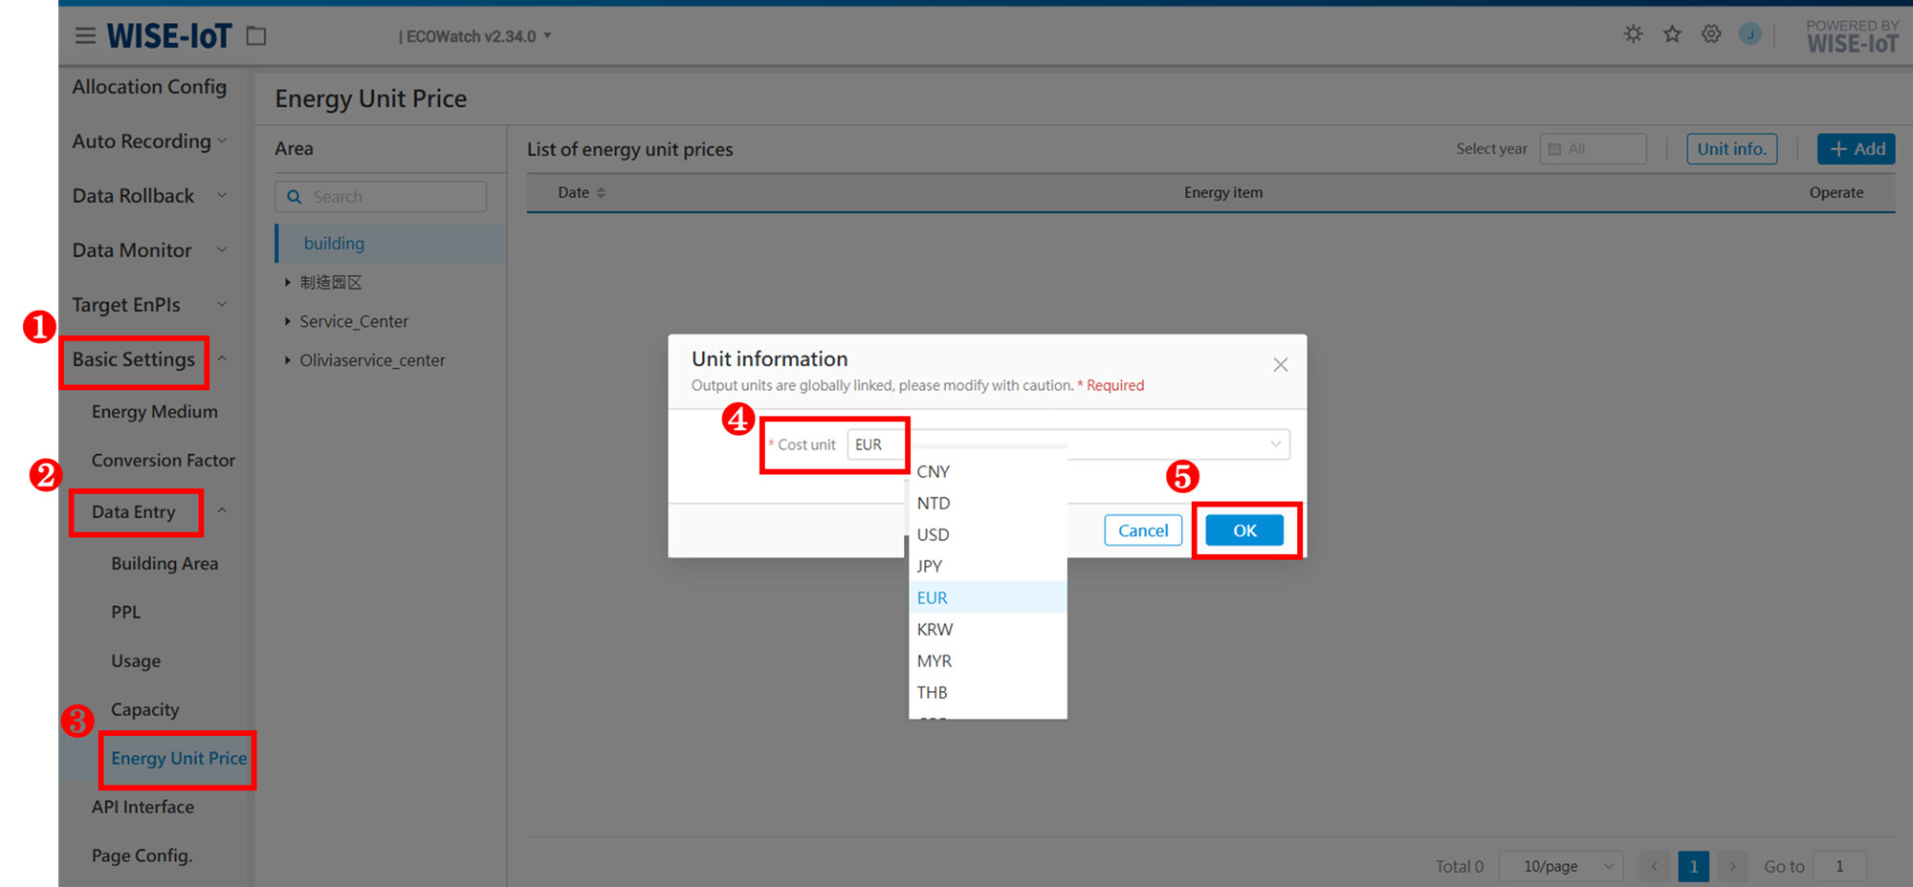The height and width of the screenshot is (887, 1913).
Task: Select the Oliviaservice_center area item
Action: point(372,360)
